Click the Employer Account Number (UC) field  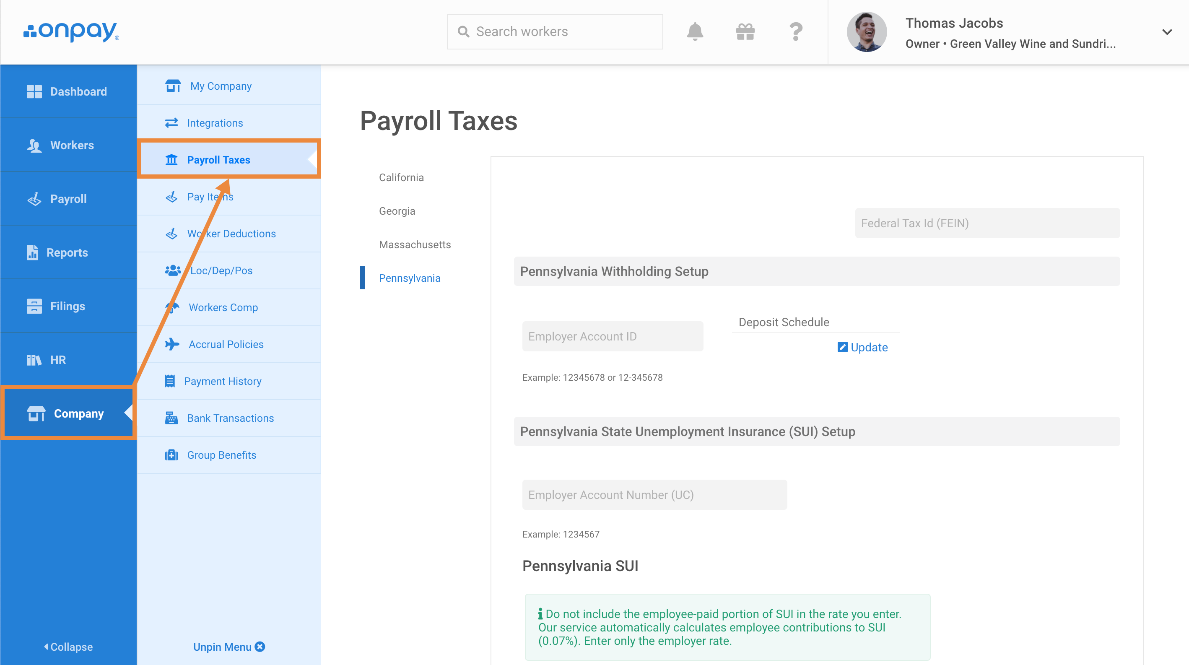654,495
